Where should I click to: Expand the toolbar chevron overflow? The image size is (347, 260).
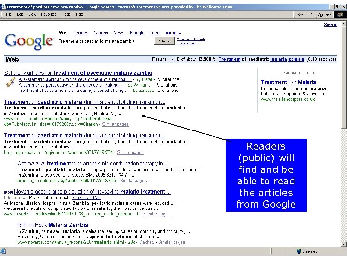[312, 13]
